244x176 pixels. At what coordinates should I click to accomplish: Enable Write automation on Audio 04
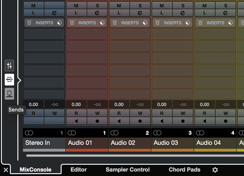coord(226,114)
